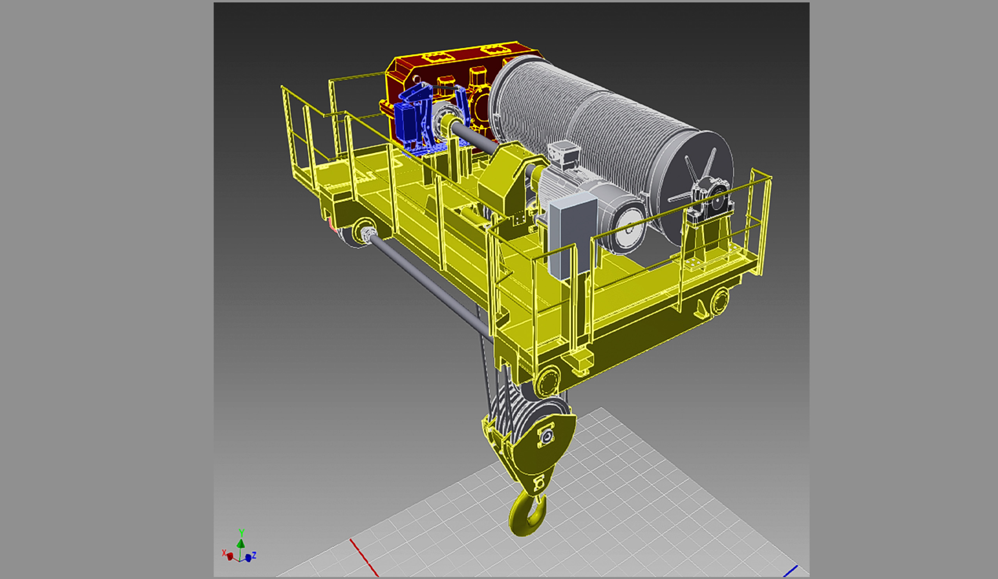Click the blue line on ground grid
Viewport: 998px width, 579px height.
click(790, 571)
